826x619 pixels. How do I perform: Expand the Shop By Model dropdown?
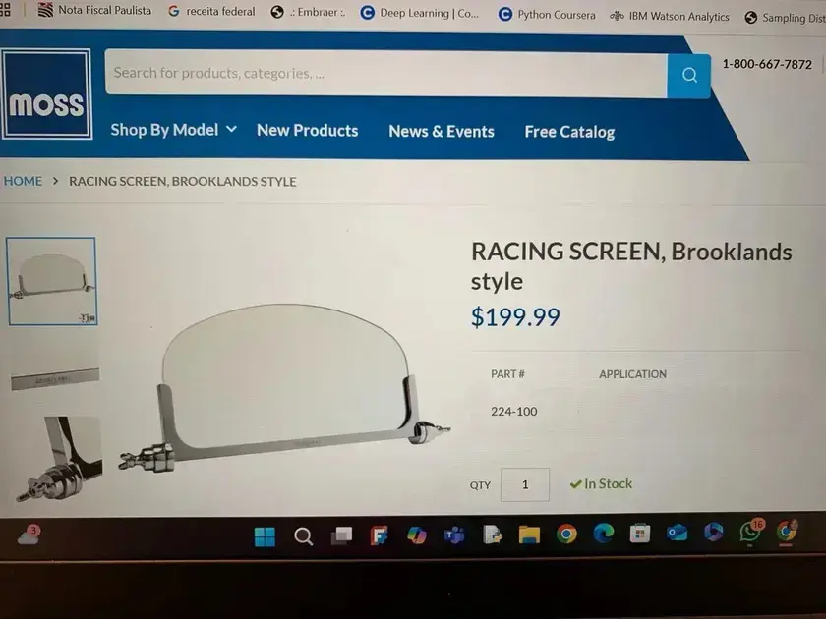pyautogui.click(x=173, y=130)
